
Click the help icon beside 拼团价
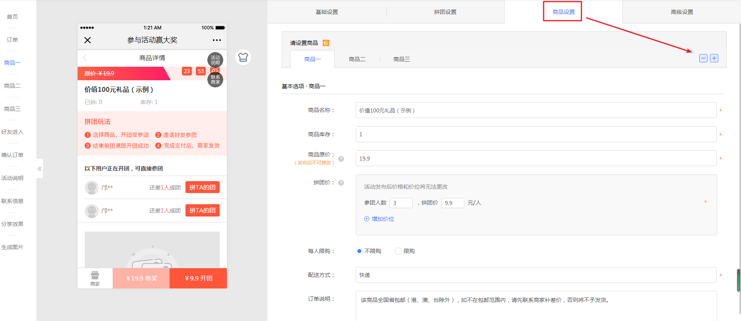coord(341,183)
